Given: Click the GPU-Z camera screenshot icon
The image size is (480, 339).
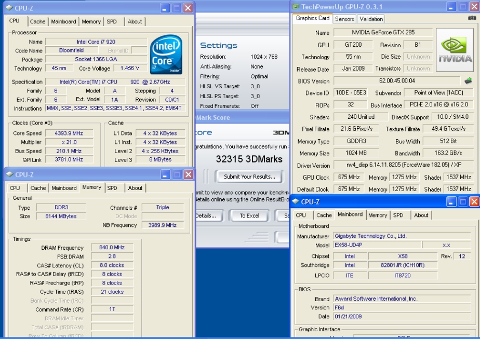Looking at the screenshot, I should tap(472, 18).
